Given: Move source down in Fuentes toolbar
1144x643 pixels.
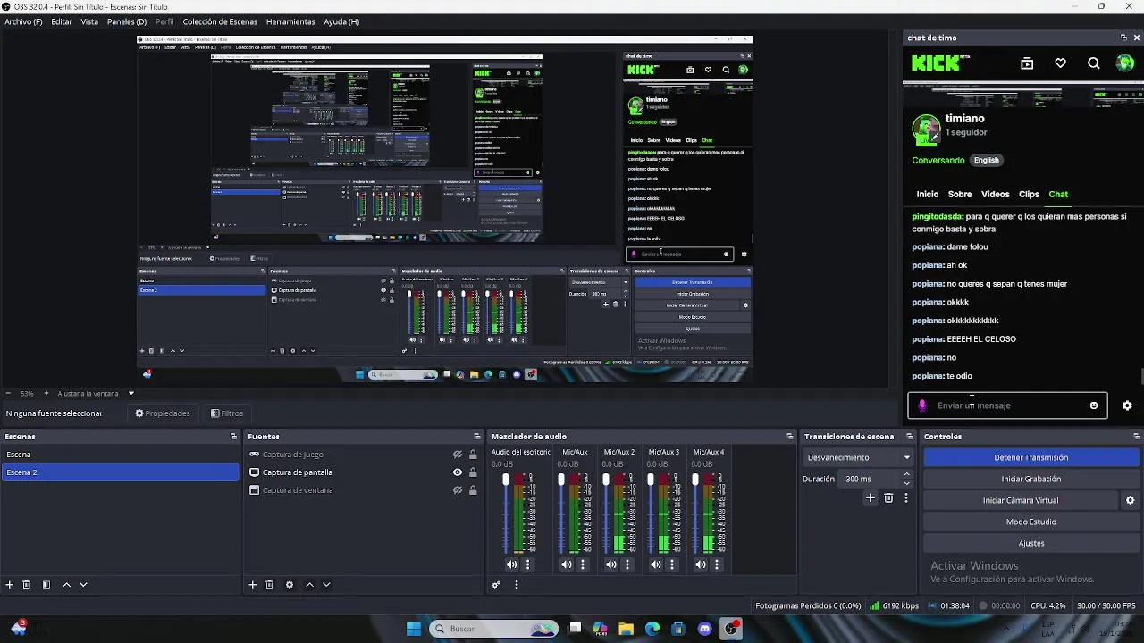Looking at the screenshot, I should click(326, 585).
